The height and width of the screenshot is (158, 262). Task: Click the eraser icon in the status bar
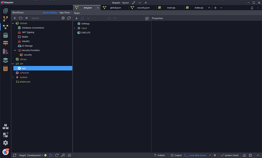244,155
